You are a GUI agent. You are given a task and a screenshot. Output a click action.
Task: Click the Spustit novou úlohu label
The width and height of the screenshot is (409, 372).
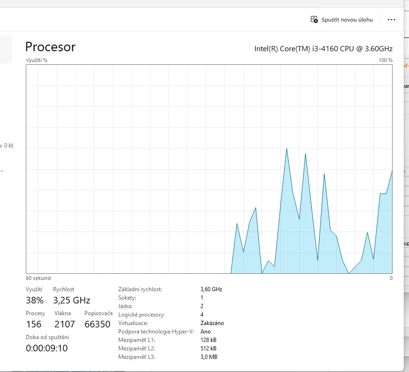[347, 20]
